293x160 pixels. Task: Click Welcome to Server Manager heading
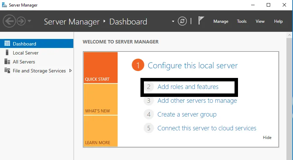(x=120, y=41)
